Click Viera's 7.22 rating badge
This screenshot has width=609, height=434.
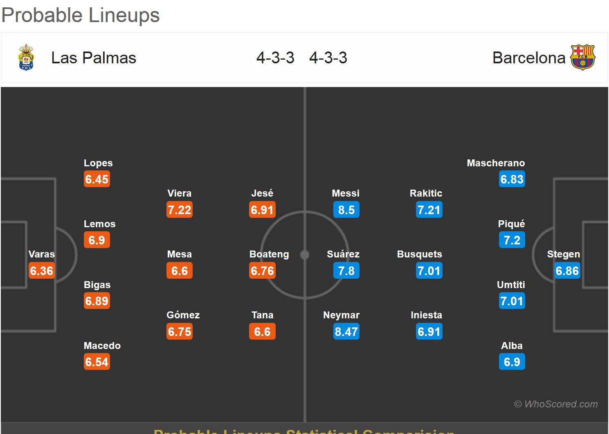point(180,210)
